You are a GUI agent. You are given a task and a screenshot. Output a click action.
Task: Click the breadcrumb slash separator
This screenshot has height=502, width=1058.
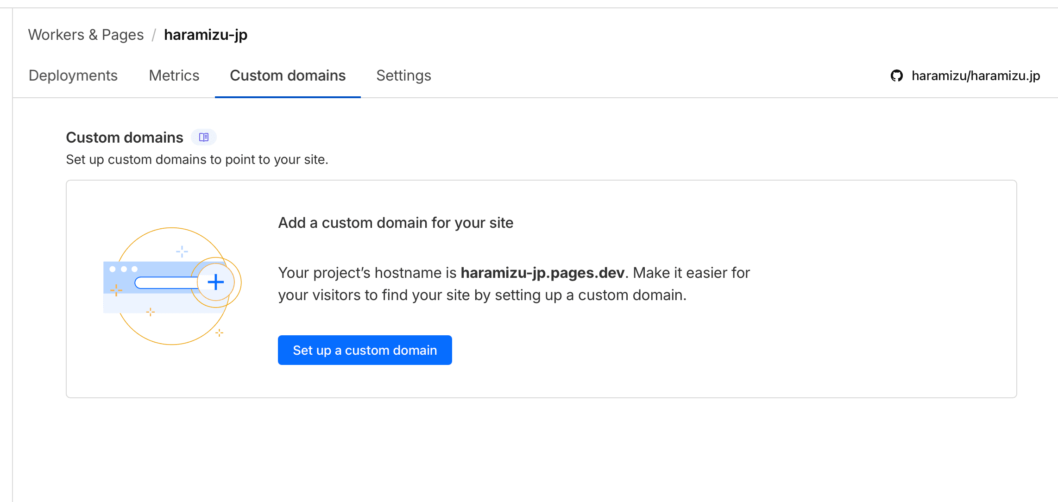pyautogui.click(x=154, y=35)
